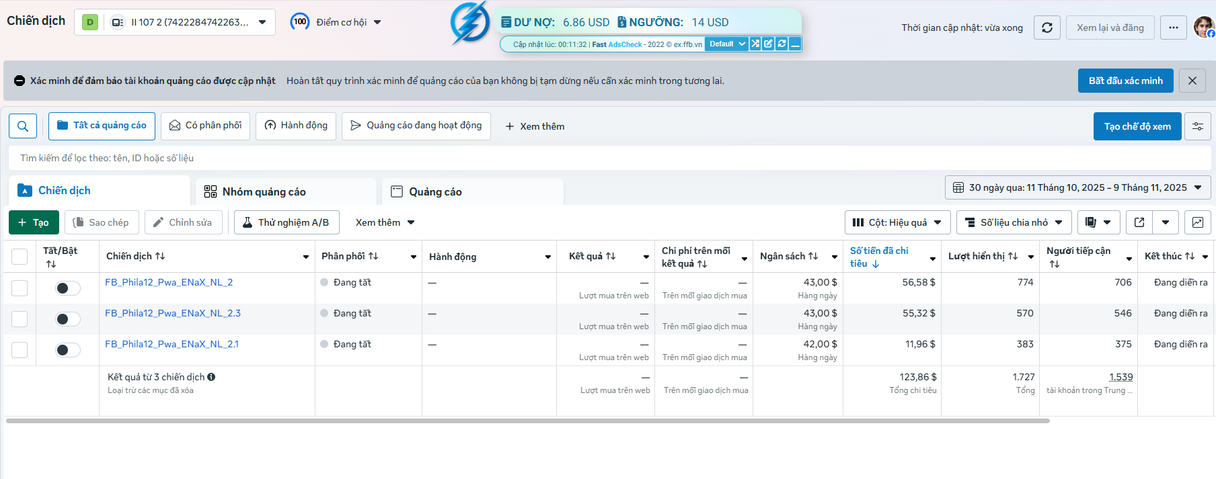This screenshot has height=479, width=1216.
Task: Open view mode settings sliders icon
Action: (x=1198, y=126)
